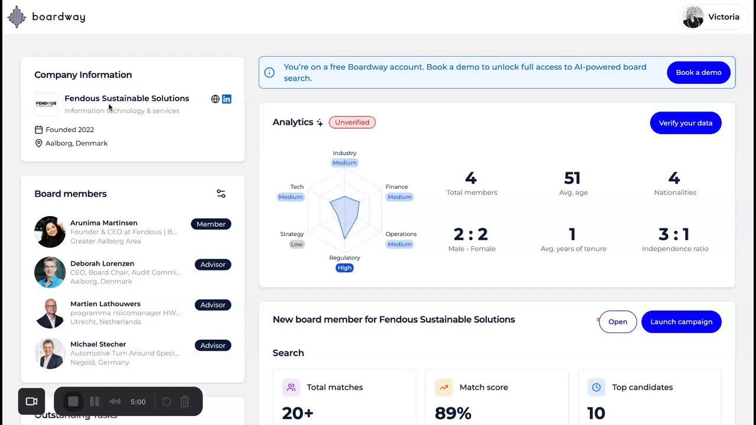Stop the screen recording
756x425 pixels.
73,401
